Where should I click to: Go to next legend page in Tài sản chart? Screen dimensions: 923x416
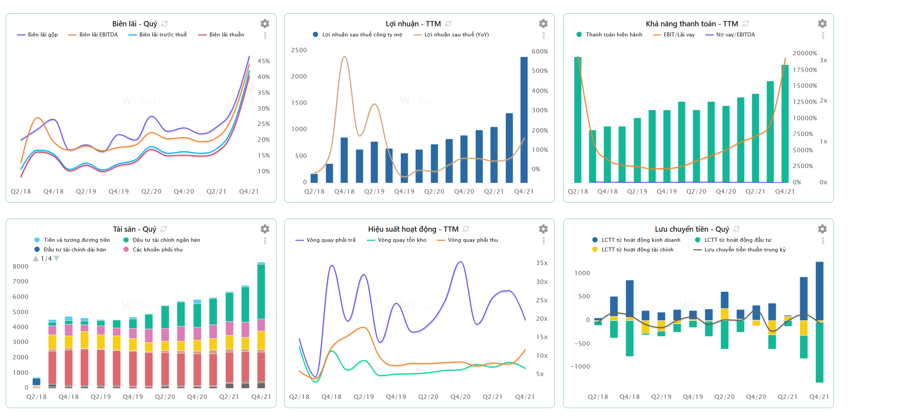56,258
